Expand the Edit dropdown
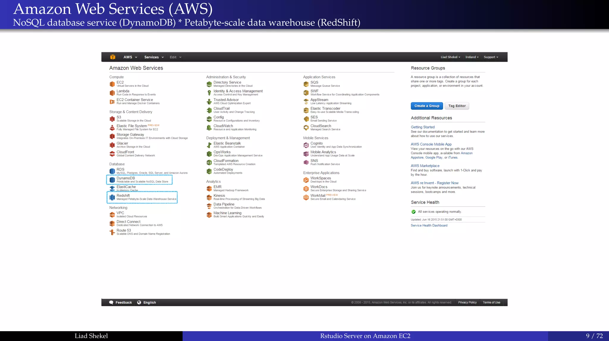 click(175, 57)
